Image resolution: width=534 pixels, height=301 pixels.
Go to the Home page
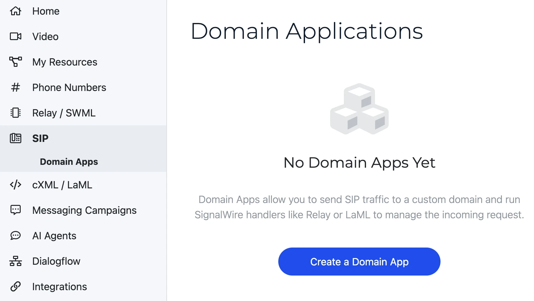[x=45, y=11]
